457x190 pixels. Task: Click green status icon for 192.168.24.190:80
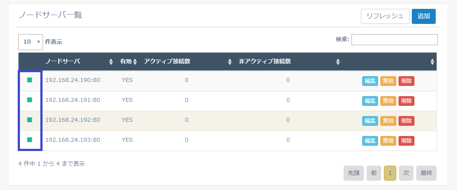[x=30, y=80]
